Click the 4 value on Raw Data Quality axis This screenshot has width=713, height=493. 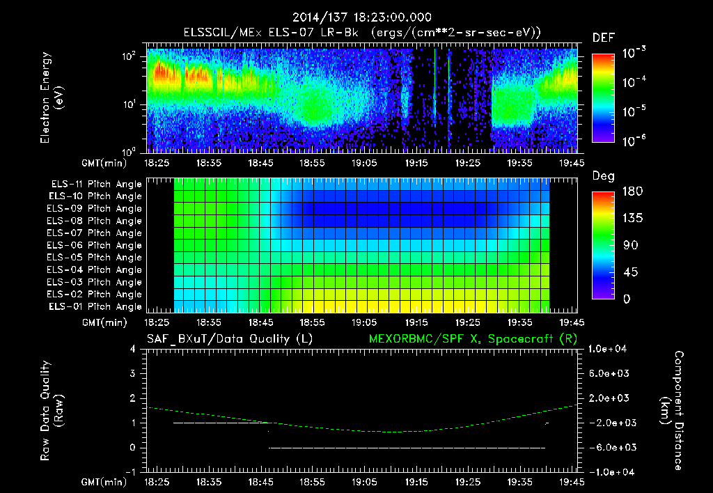click(133, 349)
